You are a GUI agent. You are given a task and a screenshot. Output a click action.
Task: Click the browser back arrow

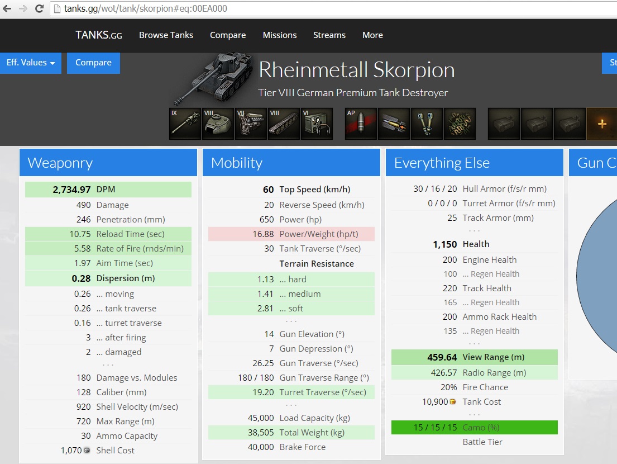point(7,8)
